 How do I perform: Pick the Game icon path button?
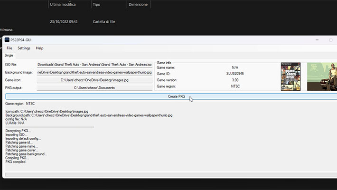(94, 80)
